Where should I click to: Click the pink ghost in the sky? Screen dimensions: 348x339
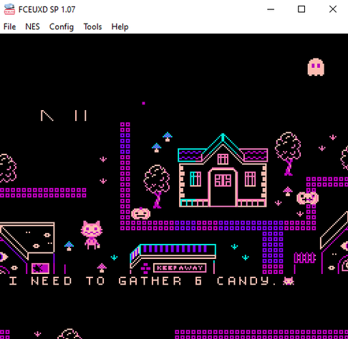[316, 67]
